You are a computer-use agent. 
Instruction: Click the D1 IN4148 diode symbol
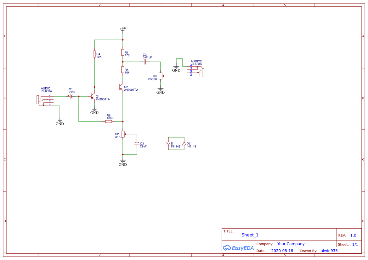pyautogui.click(x=168, y=144)
